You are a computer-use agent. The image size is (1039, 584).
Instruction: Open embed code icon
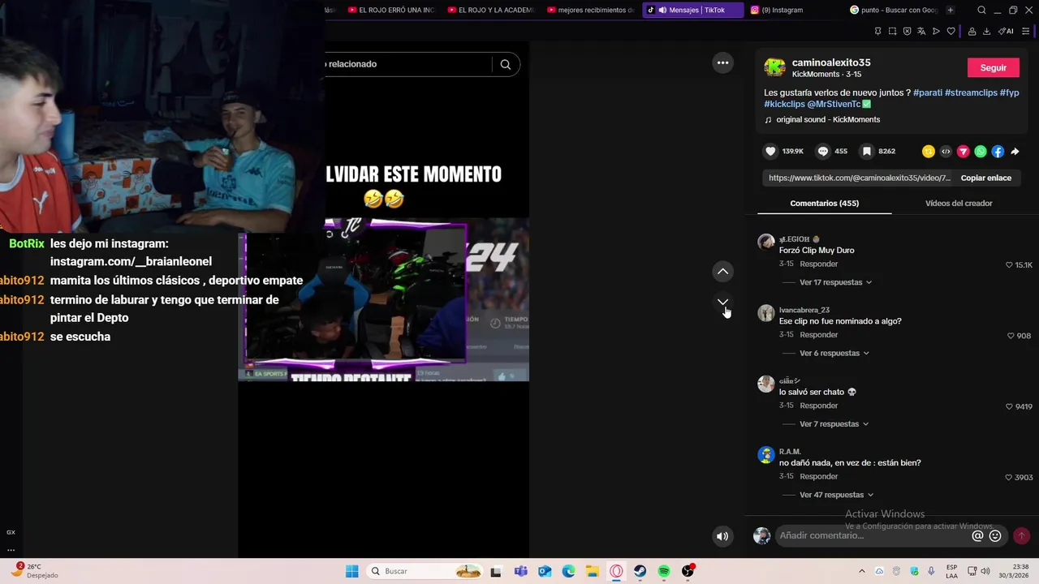pyautogui.click(x=946, y=152)
